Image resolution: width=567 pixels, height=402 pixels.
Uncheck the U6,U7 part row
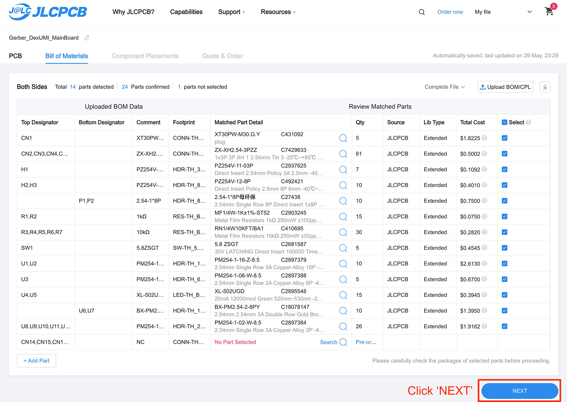point(504,311)
